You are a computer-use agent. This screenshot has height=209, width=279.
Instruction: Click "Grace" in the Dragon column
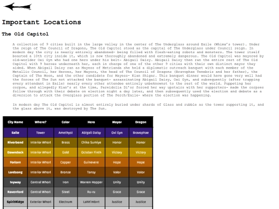click(141, 192)
